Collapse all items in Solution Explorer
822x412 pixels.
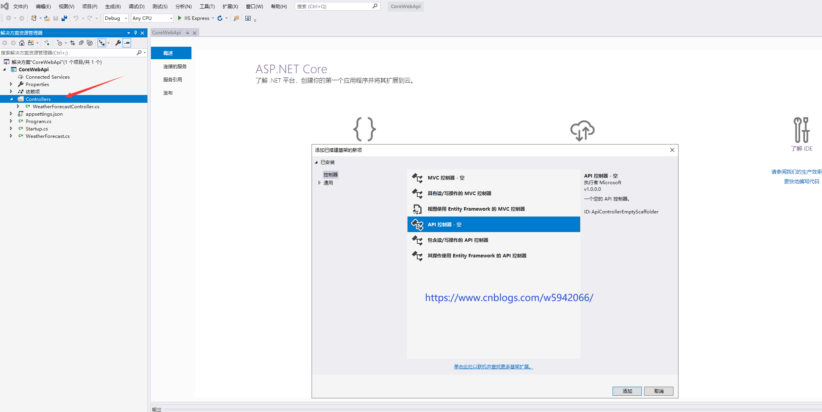click(x=81, y=43)
